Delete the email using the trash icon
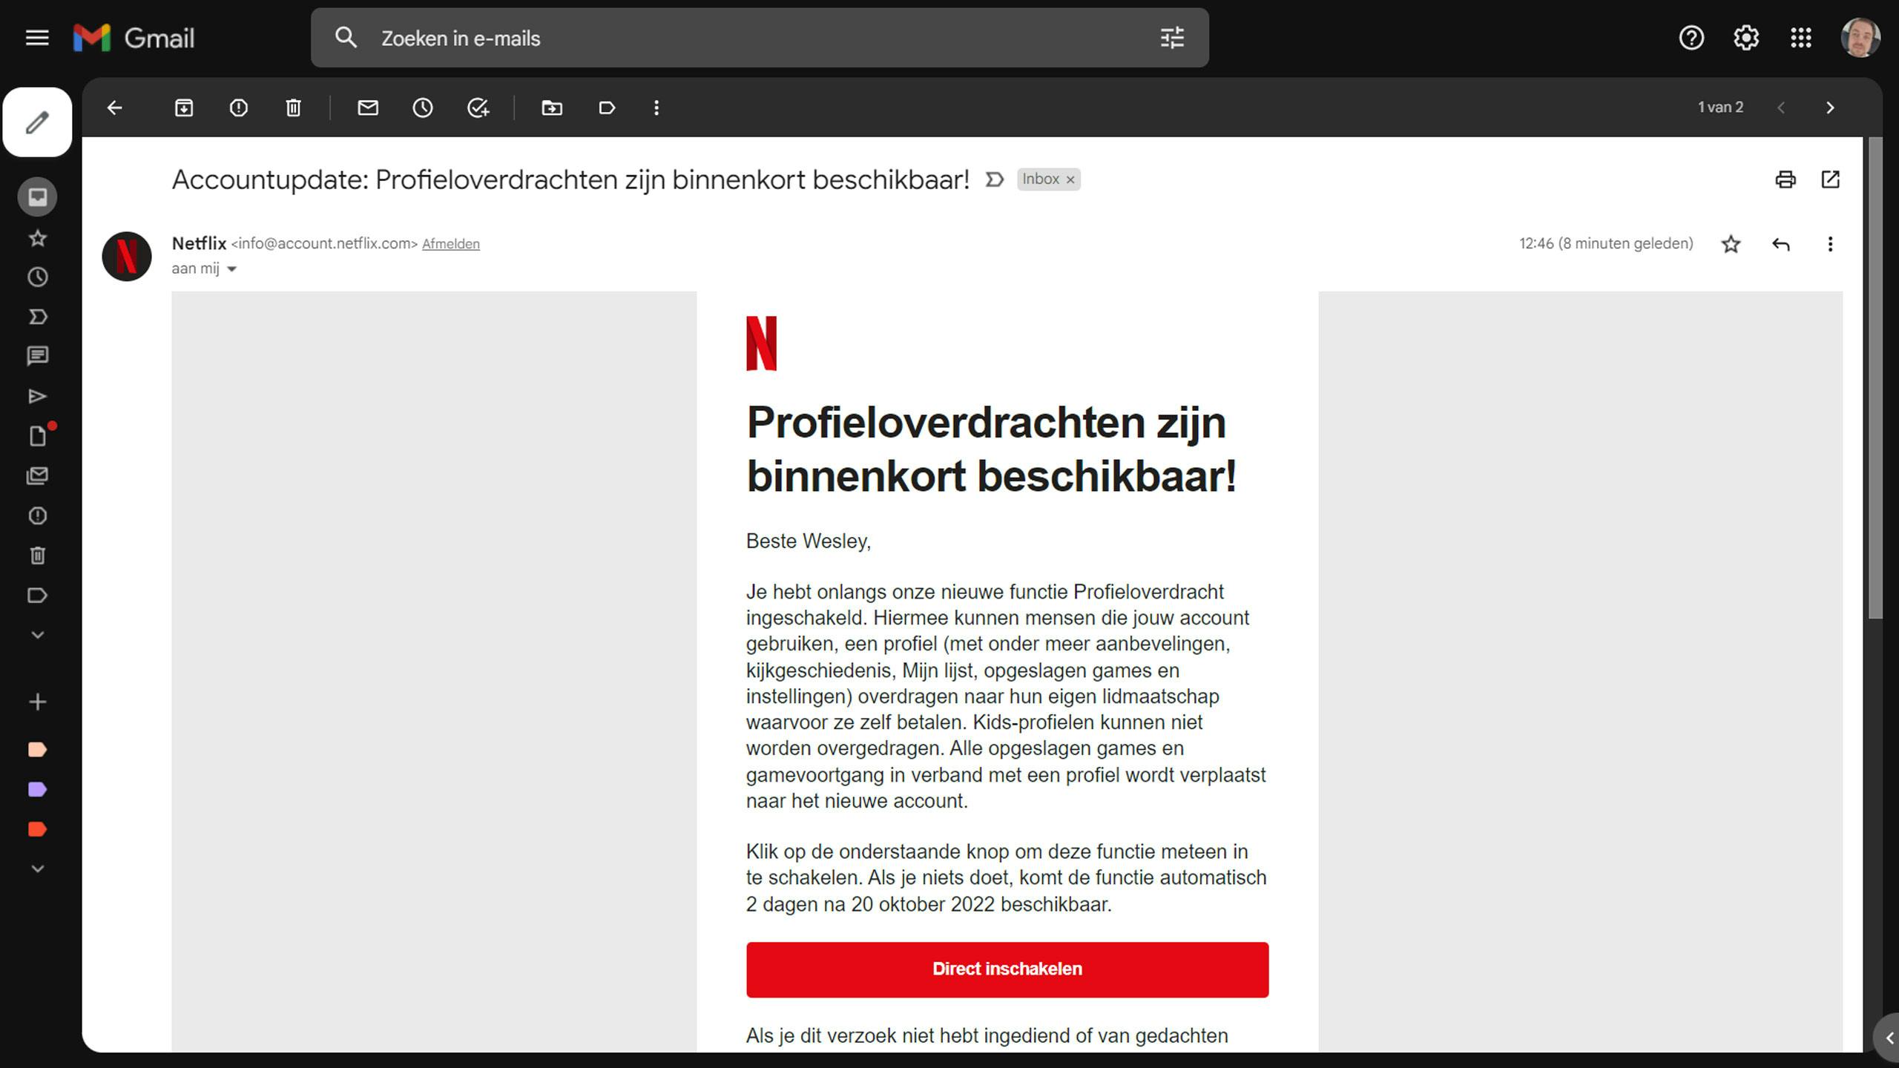The image size is (1899, 1068). pyautogui.click(x=293, y=108)
